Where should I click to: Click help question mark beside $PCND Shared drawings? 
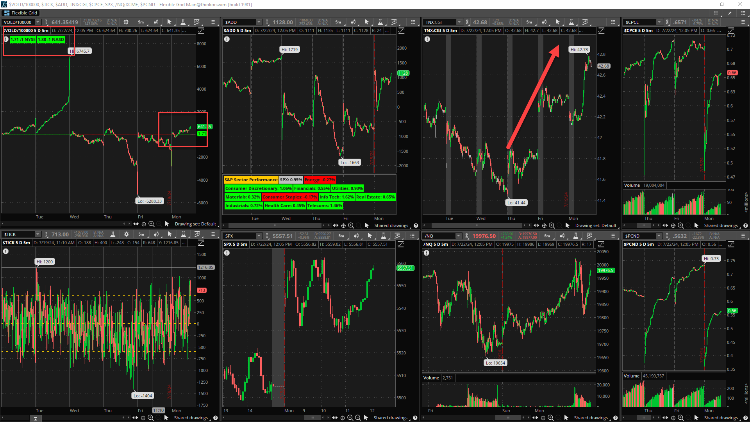click(x=745, y=418)
